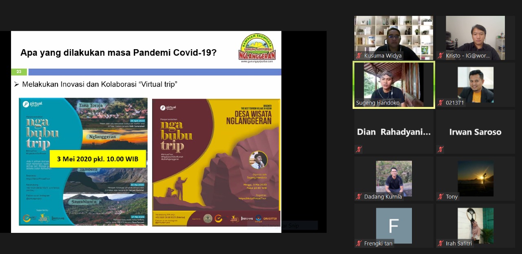522x254 pixels.
Task: Click the muted microphone icon beside 021371
Action: (x=440, y=103)
